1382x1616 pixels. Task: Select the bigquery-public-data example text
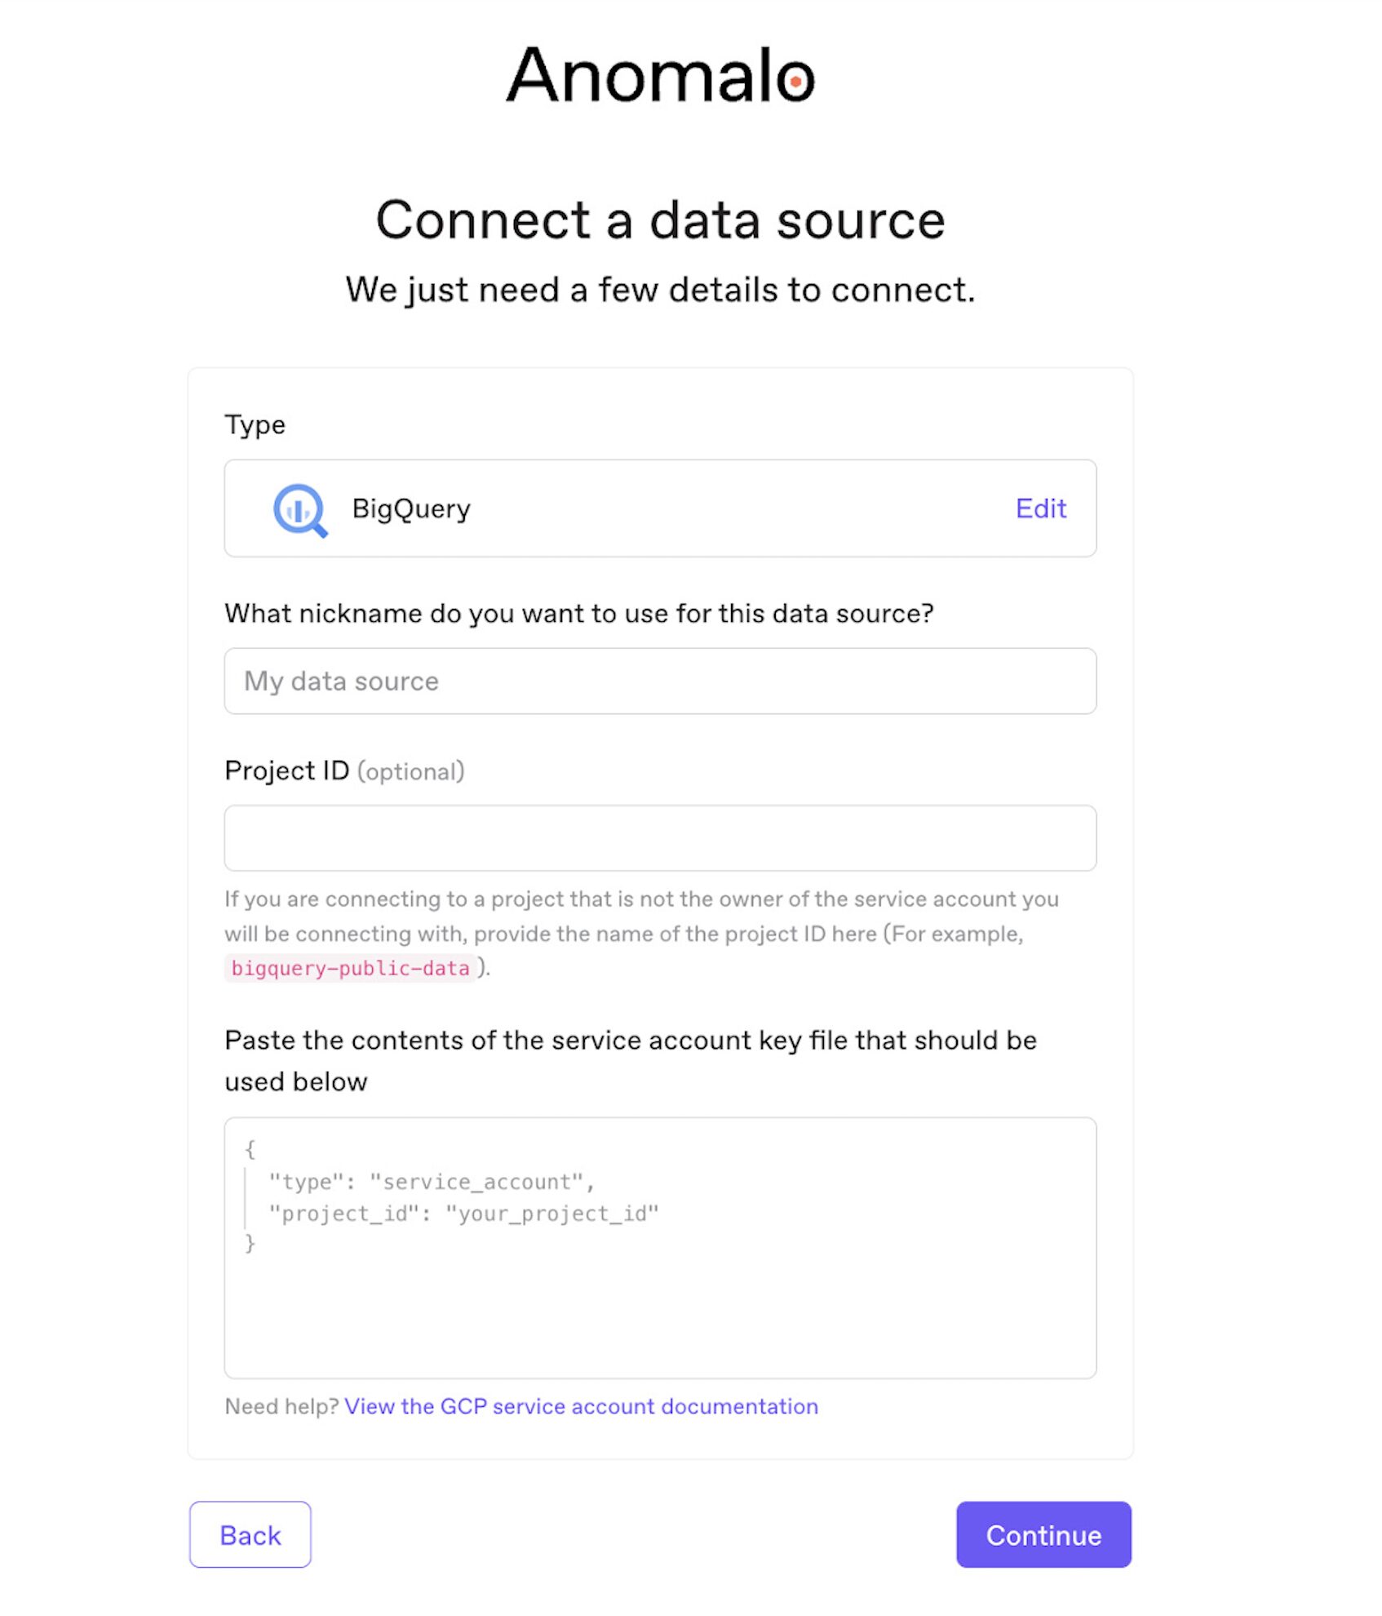(x=349, y=969)
